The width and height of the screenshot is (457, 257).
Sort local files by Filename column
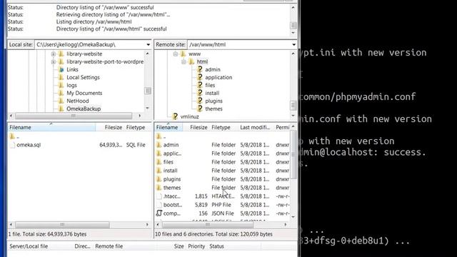(x=51, y=127)
